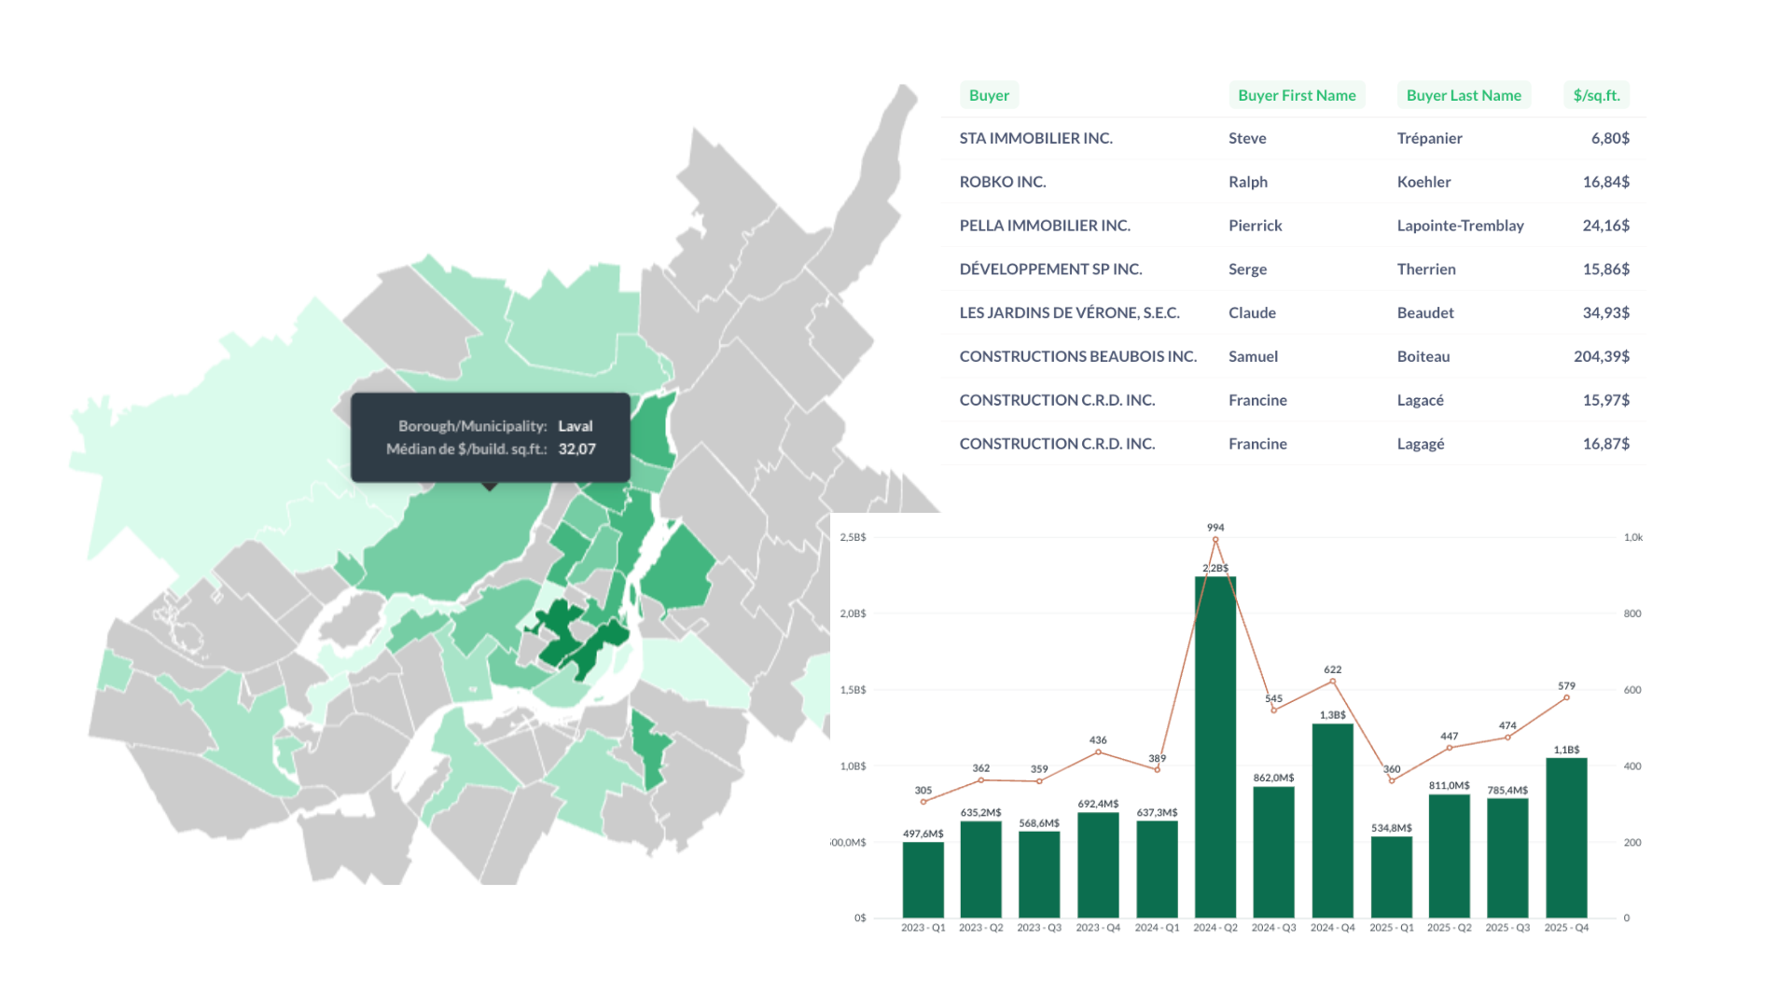Select the 2024 - Q1 bar labeled 637,3M$

click(x=1157, y=870)
